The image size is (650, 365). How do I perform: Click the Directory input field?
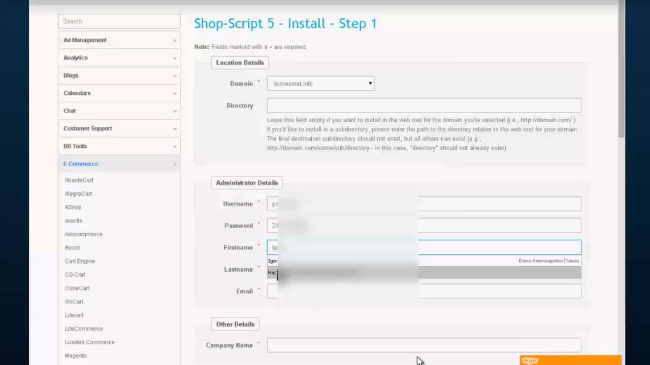pyautogui.click(x=424, y=105)
